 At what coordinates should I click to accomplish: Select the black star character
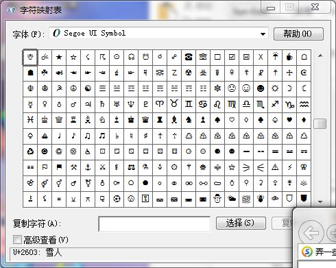click(59, 57)
